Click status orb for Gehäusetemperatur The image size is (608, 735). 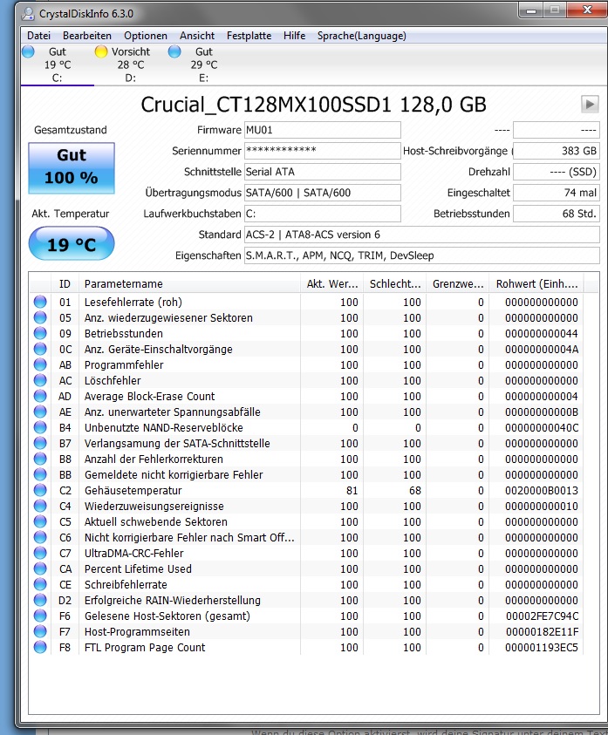click(40, 490)
